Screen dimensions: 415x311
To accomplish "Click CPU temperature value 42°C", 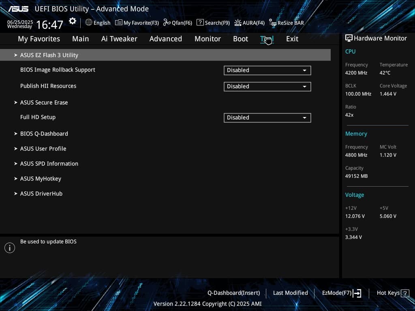I will 385,73.
